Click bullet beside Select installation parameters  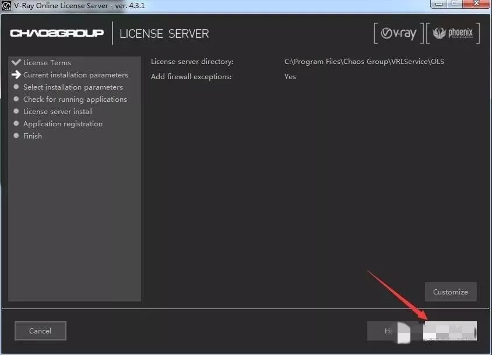(x=16, y=87)
